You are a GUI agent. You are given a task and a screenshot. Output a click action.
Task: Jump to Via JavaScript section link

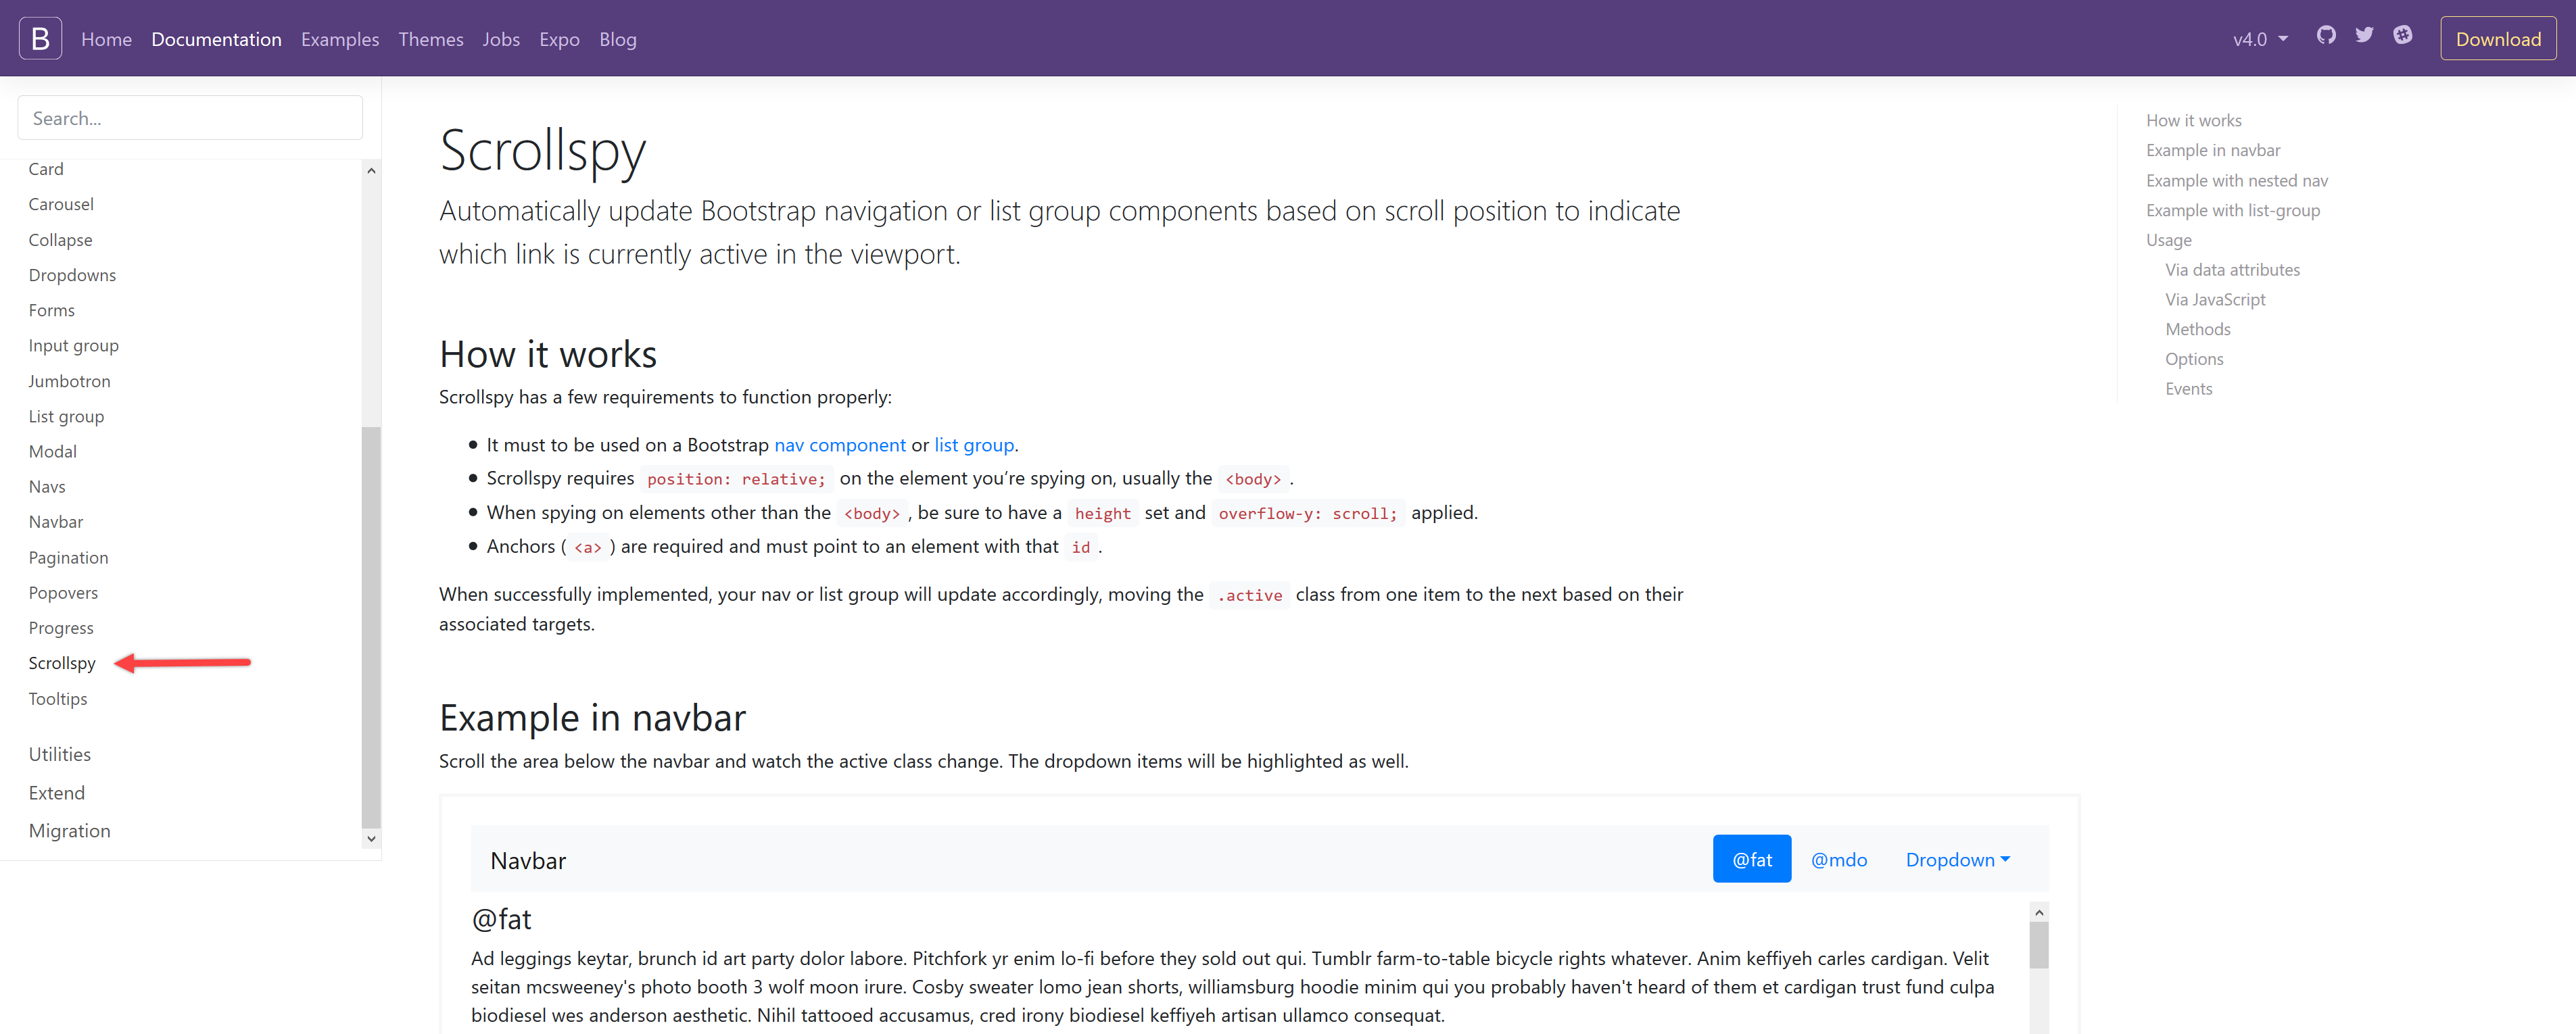point(2214,299)
